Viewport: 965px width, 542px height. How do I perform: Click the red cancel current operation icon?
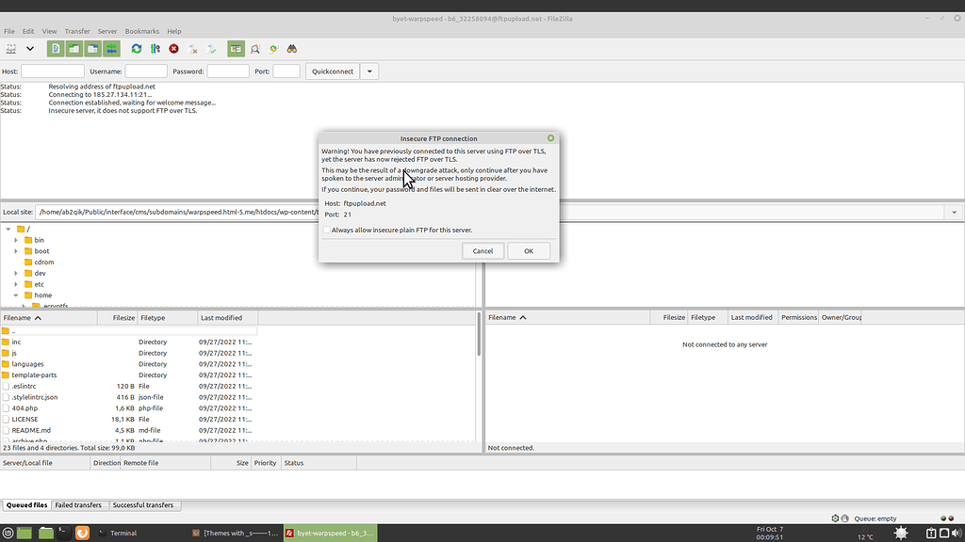point(174,48)
